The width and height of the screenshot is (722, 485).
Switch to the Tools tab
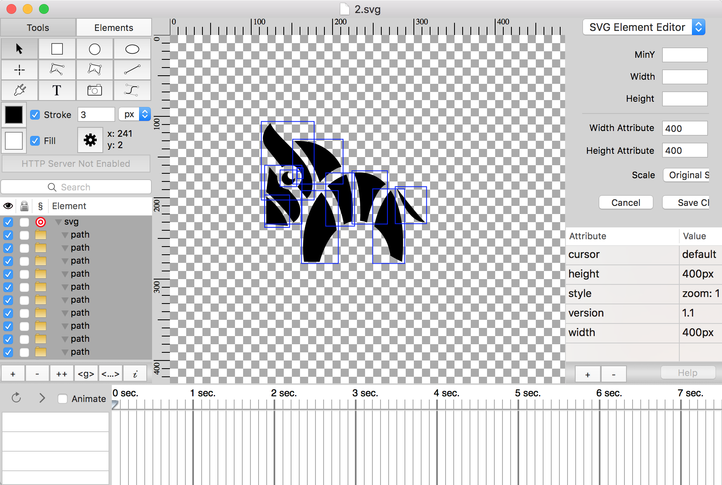click(x=37, y=27)
